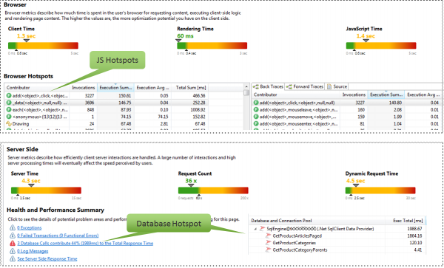Click function icon beside add mouseleave row
This screenshot has width=444, height=268.
[256, 110]
